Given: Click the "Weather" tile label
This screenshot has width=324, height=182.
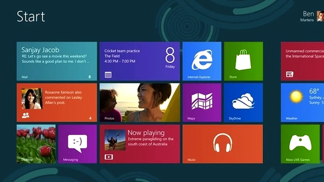Looking at the screenshot, I should coord(292,118).
